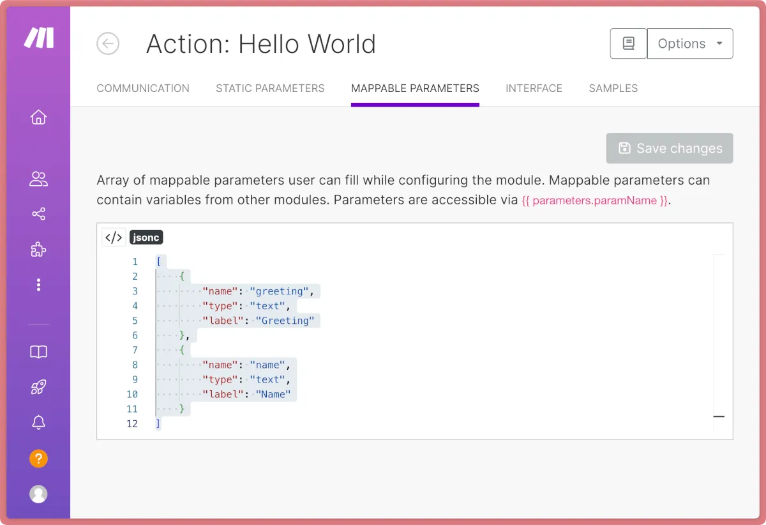Image resolution: width=766 pixels, height=525 pixels.
Task: Open the notifications bell icon
Action: [x=38, y=422]
